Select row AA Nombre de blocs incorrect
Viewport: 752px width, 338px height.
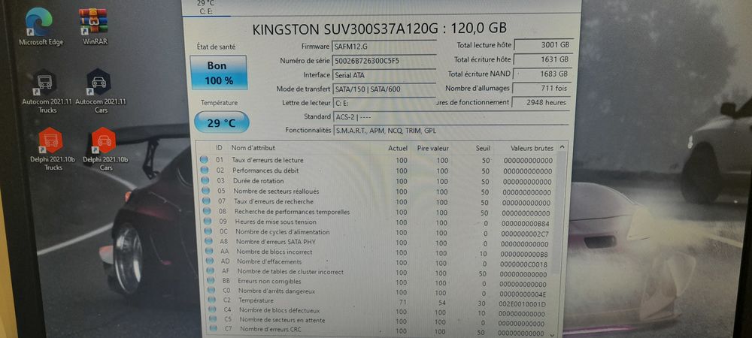[377, 252]
